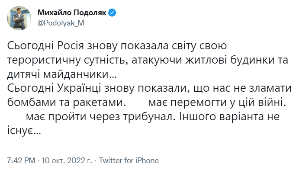Open the Twitter for iPhone source link
Viewport: 299px width, 170px height.
pyautogui.click(x=129, y=160)
